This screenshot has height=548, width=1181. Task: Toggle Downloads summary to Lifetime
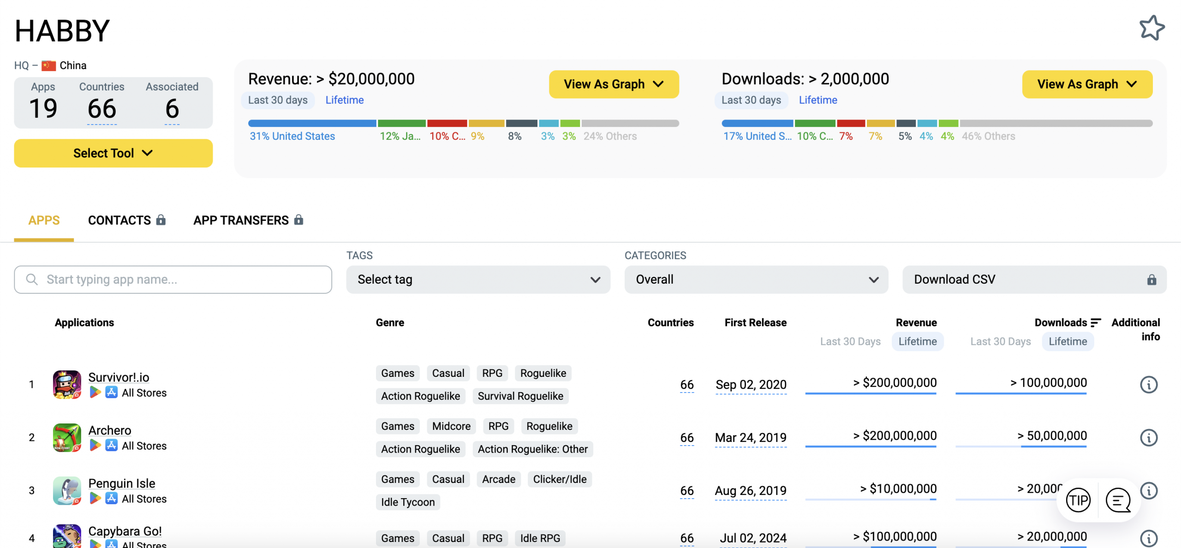click(818, 100)
